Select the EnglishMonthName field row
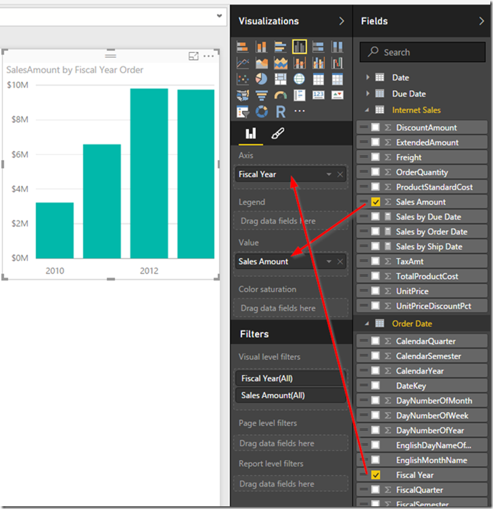 click(422, 460)
